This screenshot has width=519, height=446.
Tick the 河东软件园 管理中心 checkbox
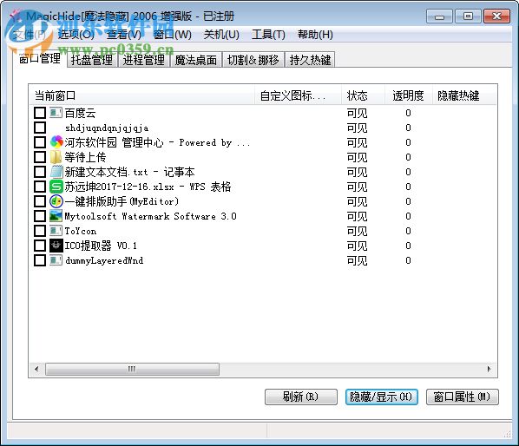click(40, 142)
